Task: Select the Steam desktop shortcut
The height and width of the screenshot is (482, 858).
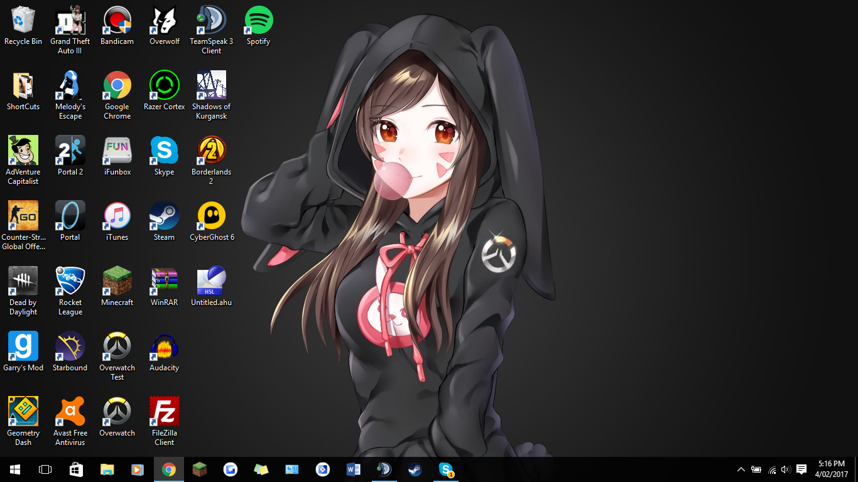Action: click(x=165, y=222)
